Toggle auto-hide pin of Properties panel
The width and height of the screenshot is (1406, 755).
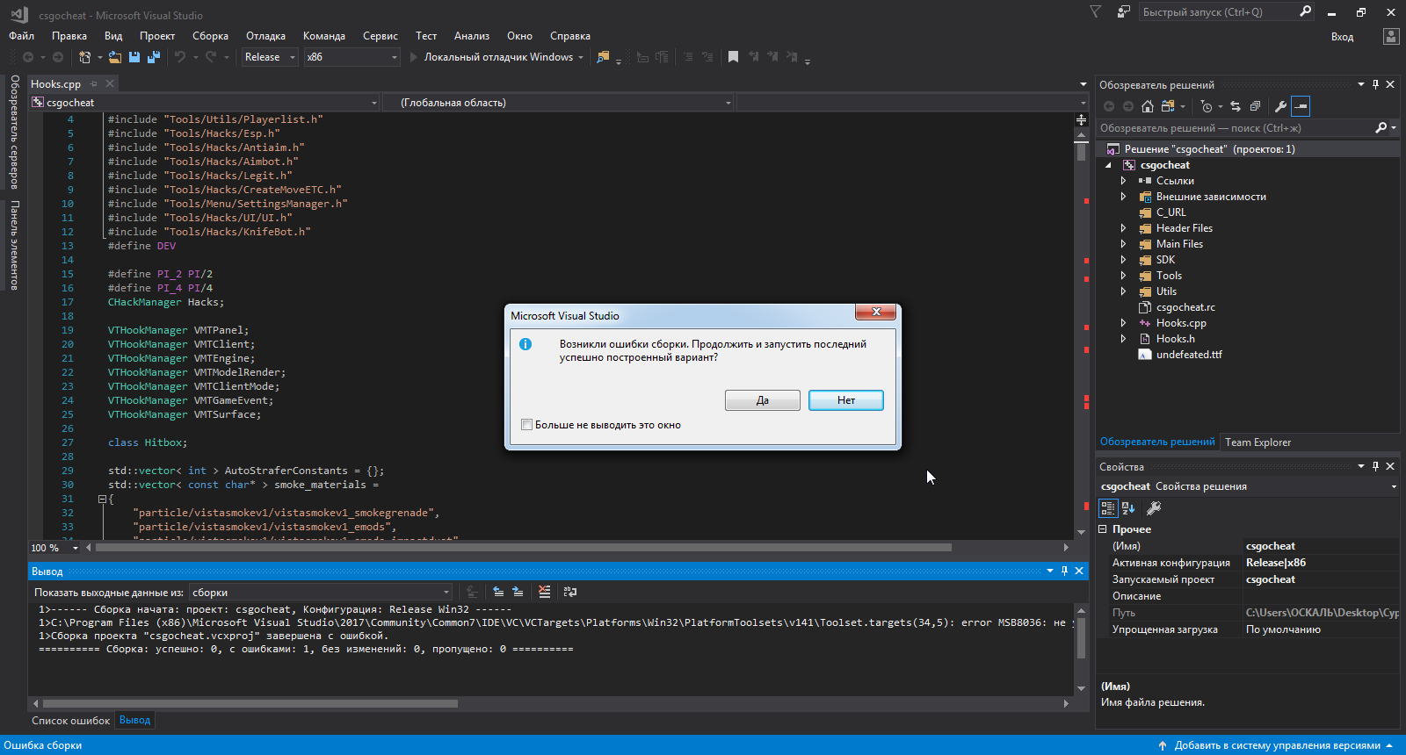click(x=1376, y=466)
